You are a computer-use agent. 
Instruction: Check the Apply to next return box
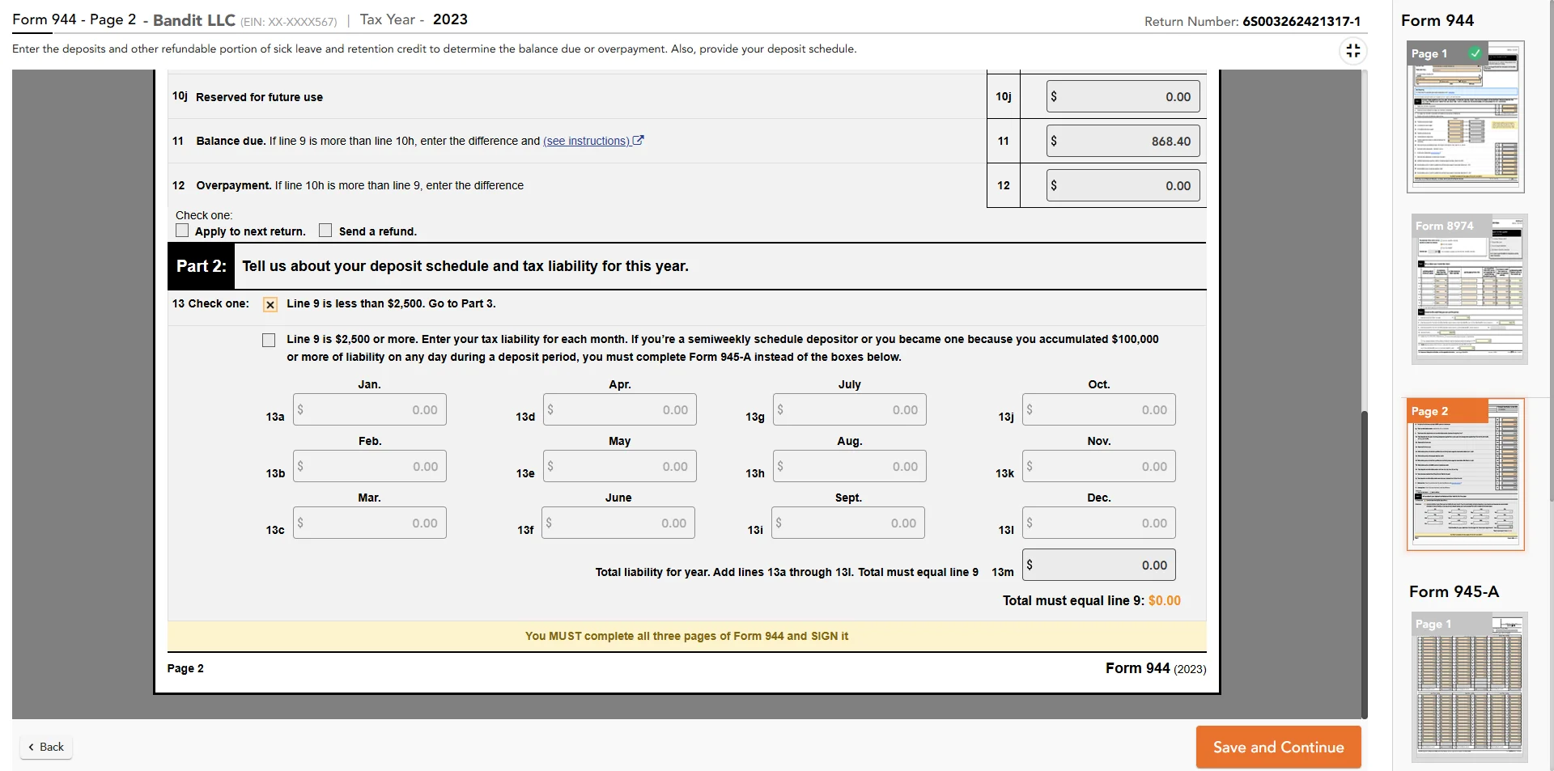coord(182,231)
